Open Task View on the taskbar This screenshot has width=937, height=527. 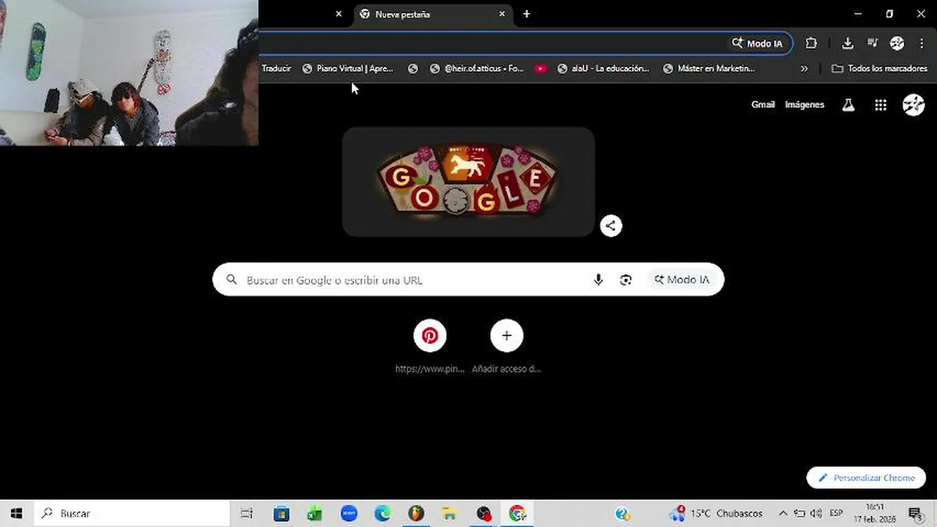click(x=246, y=514)
